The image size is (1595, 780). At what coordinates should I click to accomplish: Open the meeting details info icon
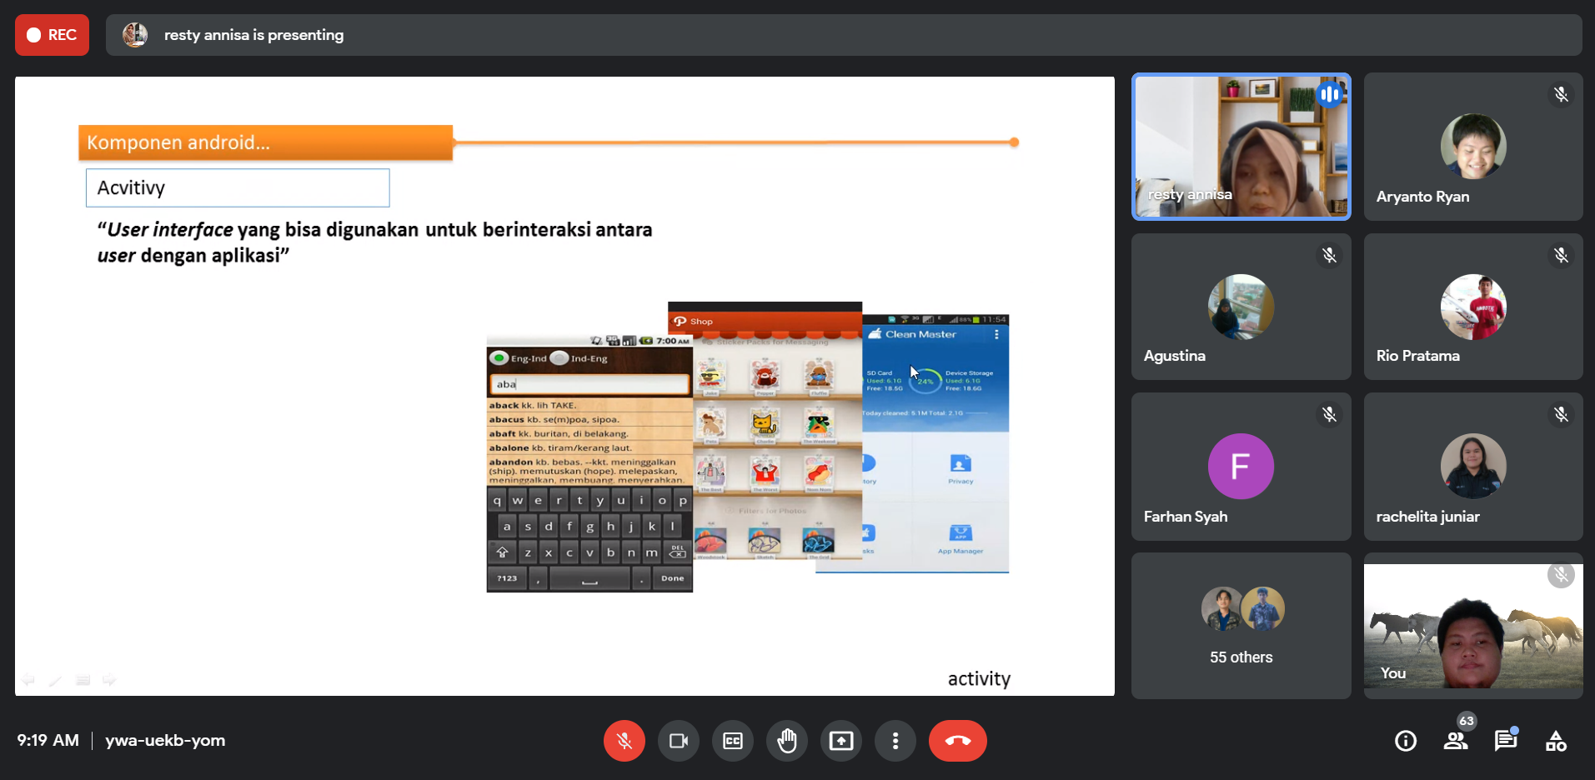(1405, 741)
